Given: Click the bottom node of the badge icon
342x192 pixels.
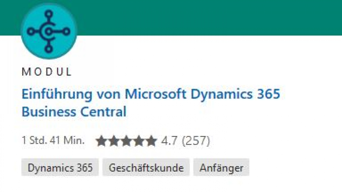Looking at the screenshot, I should pos(49,49).
